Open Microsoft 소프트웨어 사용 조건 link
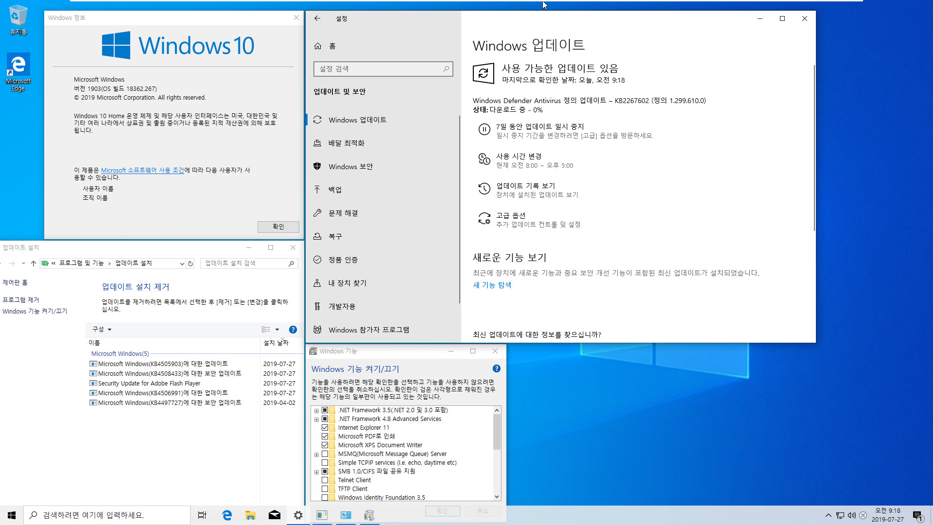Screen dimensions: 933x525 coord(142,171)
